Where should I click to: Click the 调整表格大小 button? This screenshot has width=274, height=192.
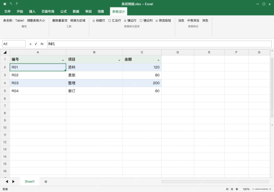(x=36, y=21)
